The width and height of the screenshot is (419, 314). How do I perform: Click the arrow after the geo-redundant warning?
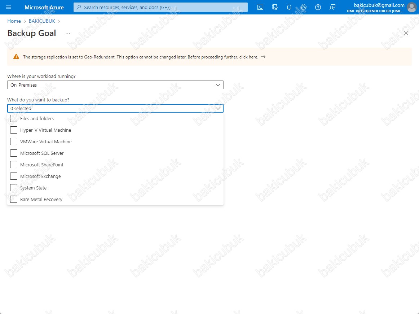[x=263, y=57]
